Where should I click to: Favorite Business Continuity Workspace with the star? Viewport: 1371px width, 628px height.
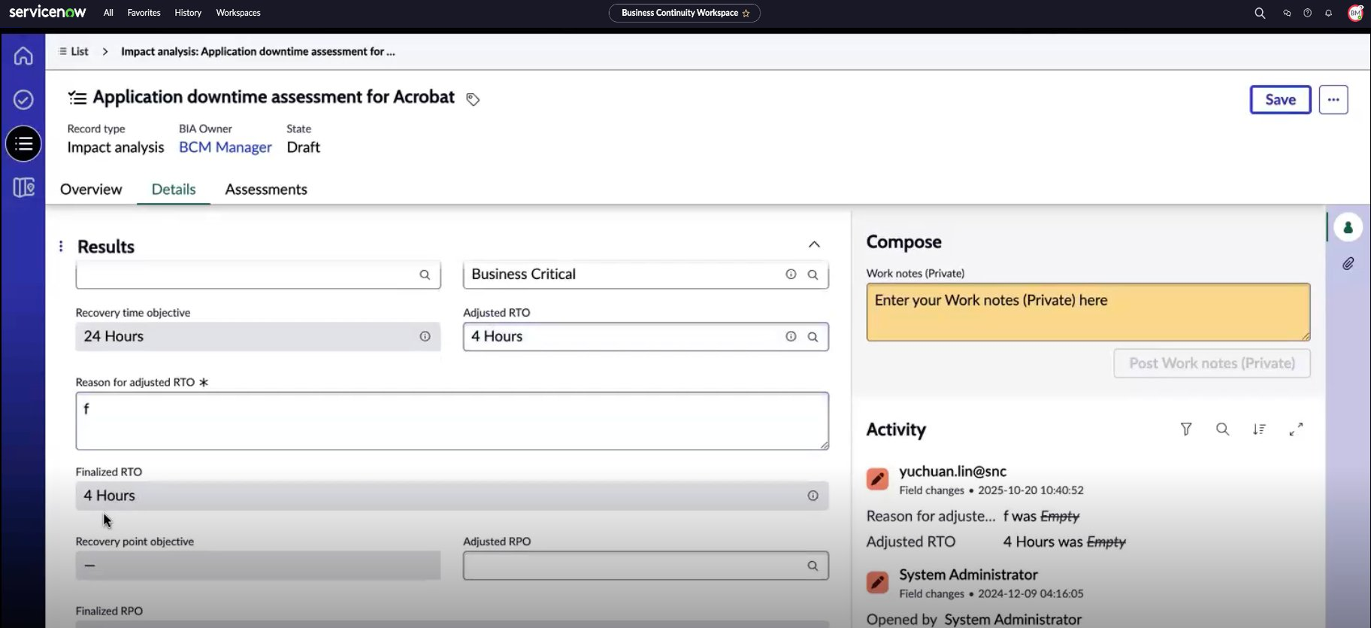(746, 13)
